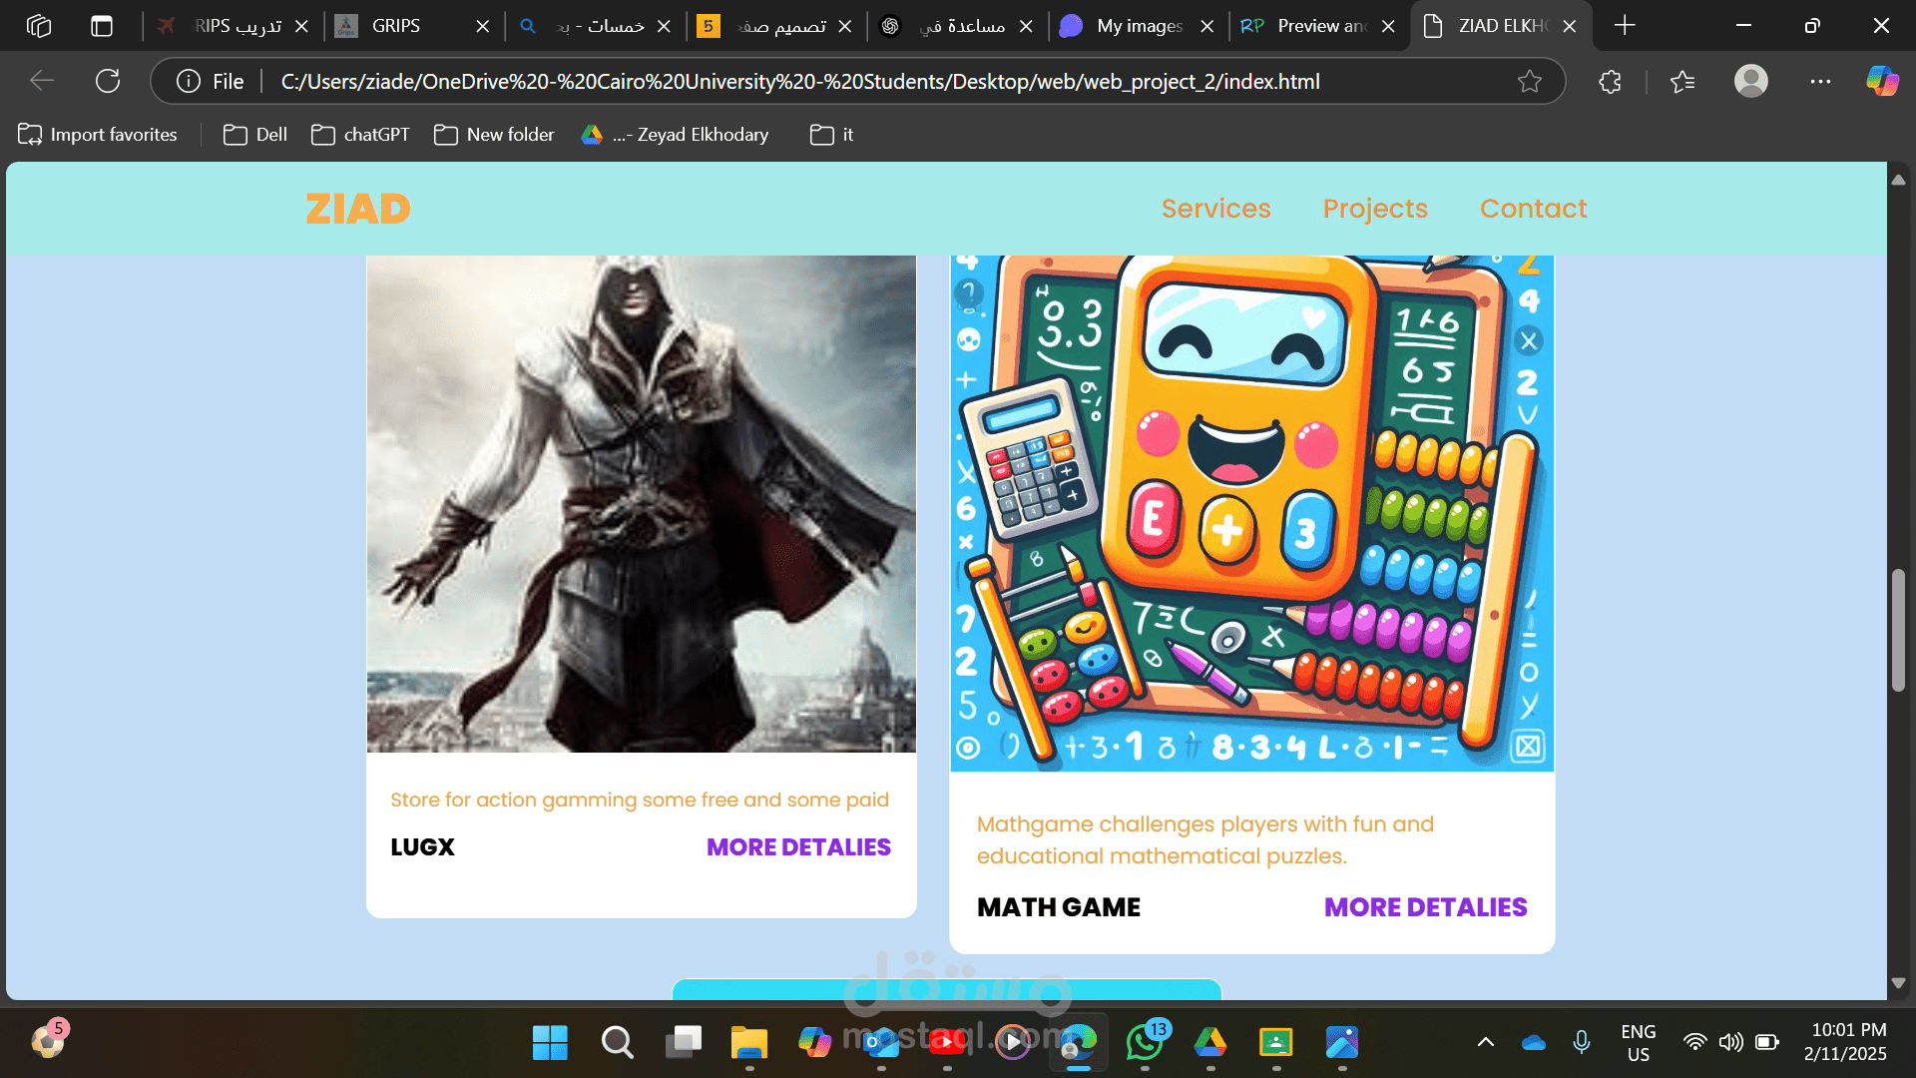This screenshot has width=1916, height=1078.
Task: Open Settings and more ellipsis menu
Action: click(1820, 82)
